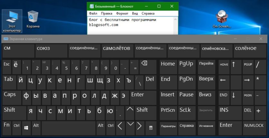This screenshot has width=269, height=138.
Task: Click the numpad up arrow key
Action: pyautogui.click(x=236, y=67)
